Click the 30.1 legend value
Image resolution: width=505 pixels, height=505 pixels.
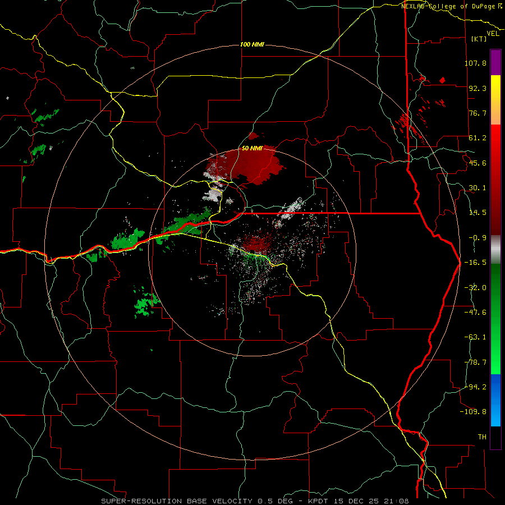(x=478, y=188)
